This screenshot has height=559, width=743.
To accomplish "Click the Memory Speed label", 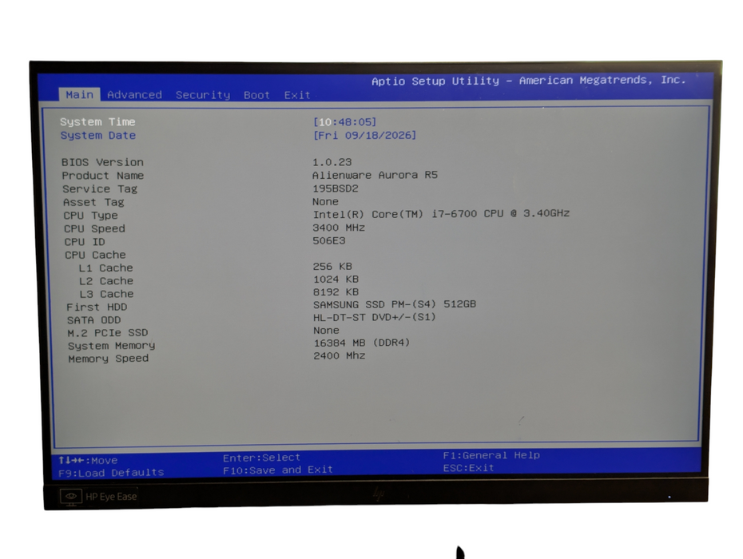I will [109, 359].
